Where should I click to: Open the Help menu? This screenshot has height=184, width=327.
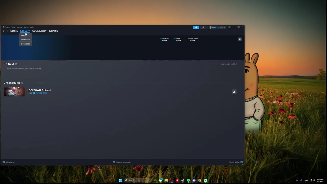pyautogui.click(x=32, y=27)
